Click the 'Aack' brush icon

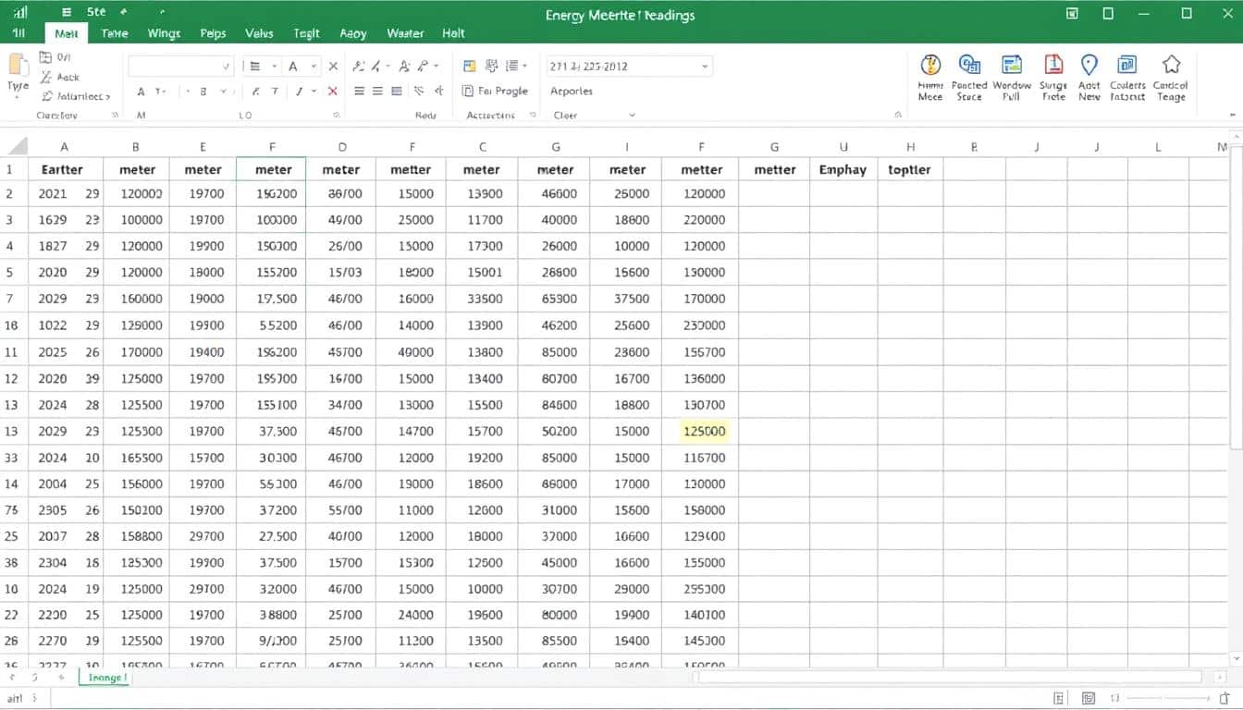pos(46,77)
